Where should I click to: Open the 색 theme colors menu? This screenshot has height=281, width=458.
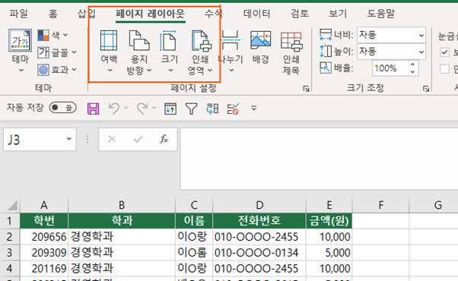(52, 35)
